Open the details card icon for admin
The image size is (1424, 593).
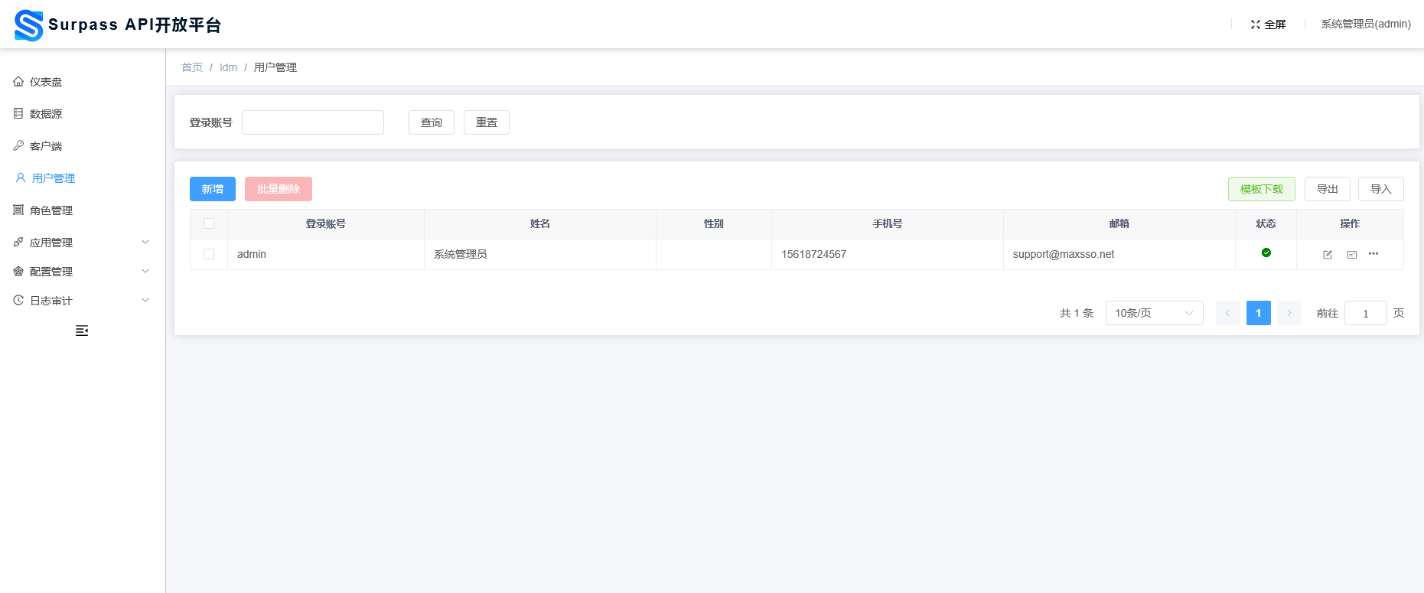click(x=1352, y=255)
